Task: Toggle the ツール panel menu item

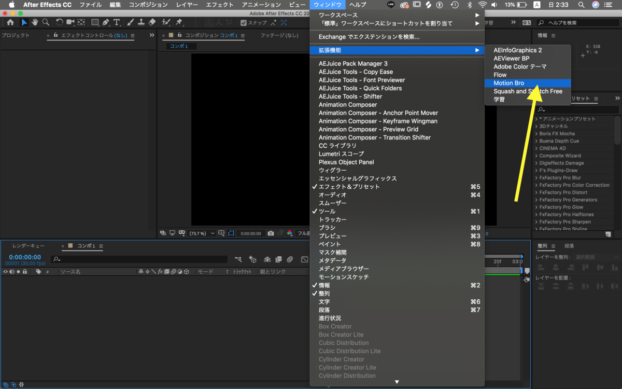Action: (397, 211)
